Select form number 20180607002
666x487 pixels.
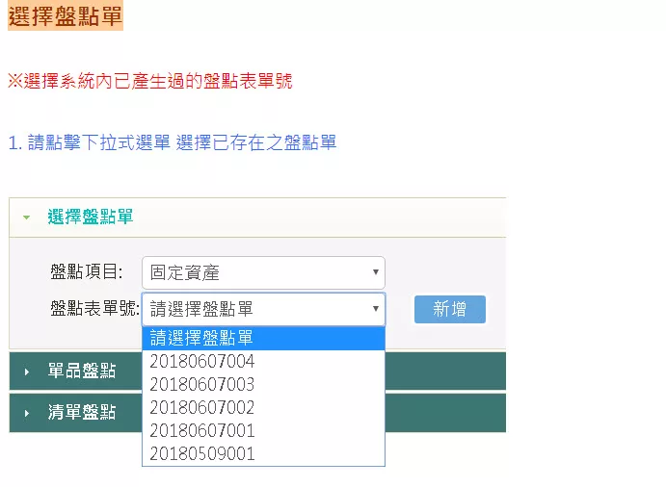(x=202, y=408)
